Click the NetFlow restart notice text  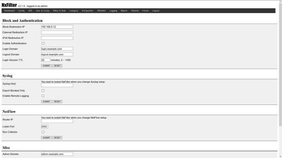click(74, 118)
